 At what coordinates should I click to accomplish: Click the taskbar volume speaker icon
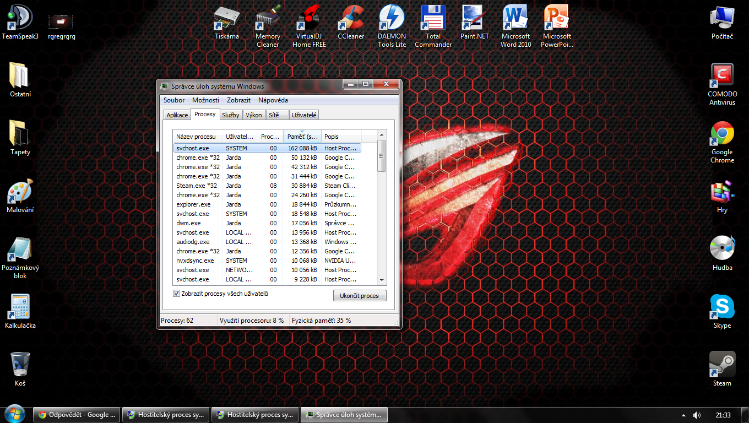697,415
